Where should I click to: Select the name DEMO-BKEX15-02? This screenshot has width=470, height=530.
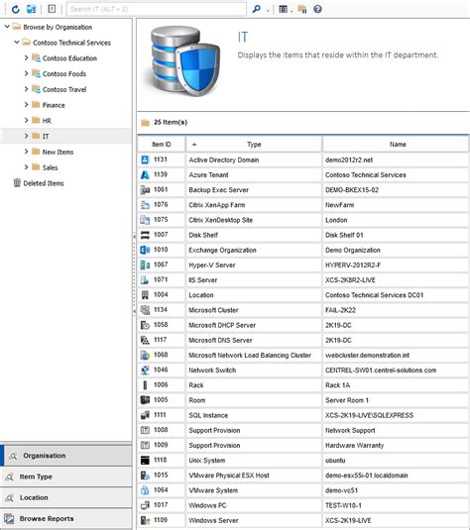[x=352, y=190]
